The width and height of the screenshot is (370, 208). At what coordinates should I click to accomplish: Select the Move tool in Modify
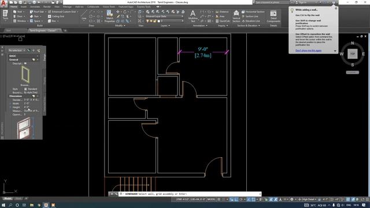point(118,12)
